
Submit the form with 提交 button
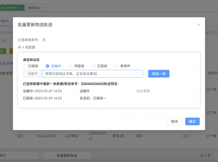click(192, 121)
